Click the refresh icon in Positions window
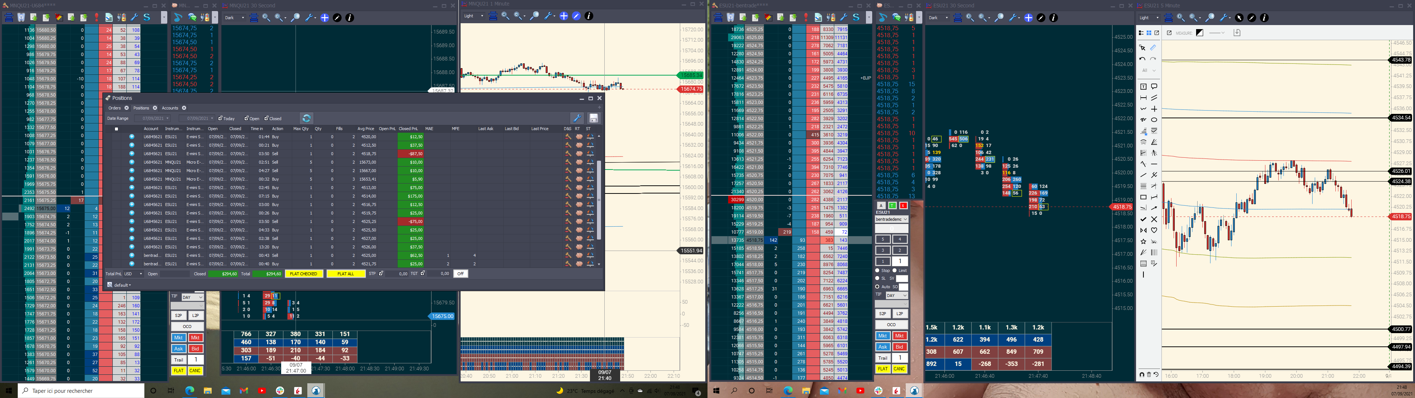The height and width of the screenshot is (398, 1415). click(307, 118)
